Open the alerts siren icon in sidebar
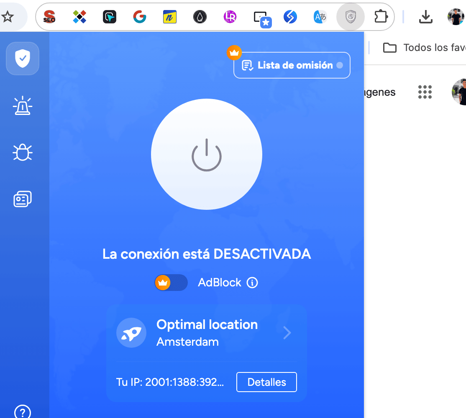The image size is (466, 418). click(22, 105)
